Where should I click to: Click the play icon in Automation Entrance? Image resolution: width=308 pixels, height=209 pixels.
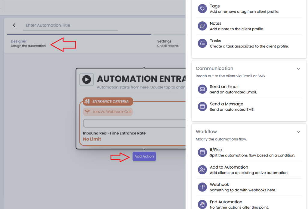coord(87,80)
